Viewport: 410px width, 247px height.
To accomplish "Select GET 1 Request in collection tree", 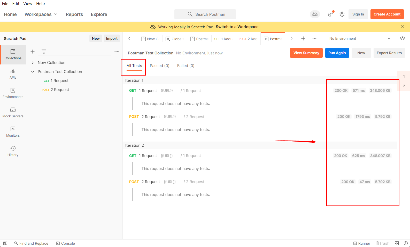I will tap(56, 81).
